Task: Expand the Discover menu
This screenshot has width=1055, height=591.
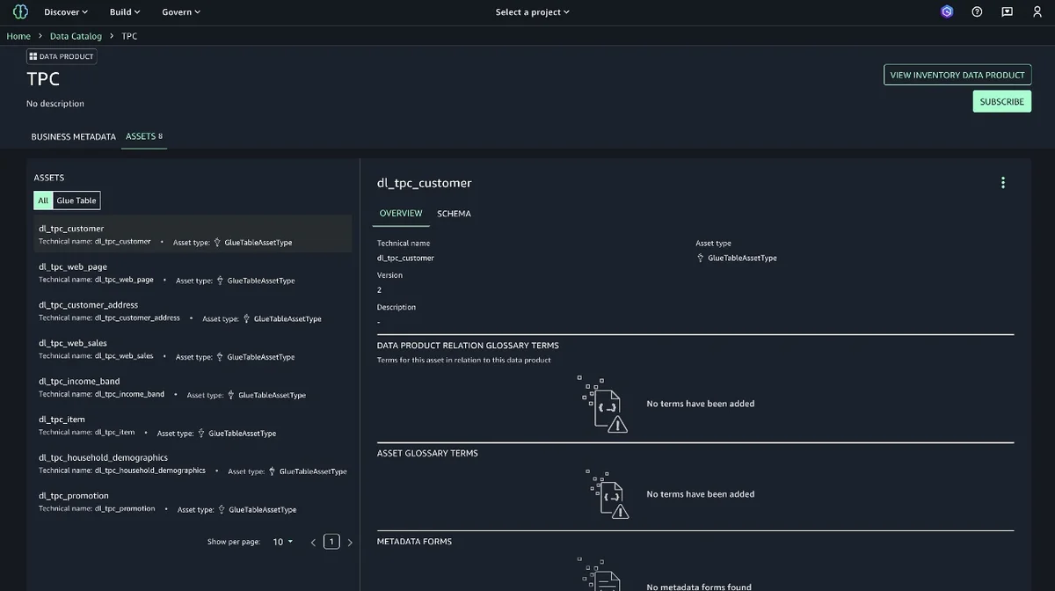Action: (x=66, y=12)
